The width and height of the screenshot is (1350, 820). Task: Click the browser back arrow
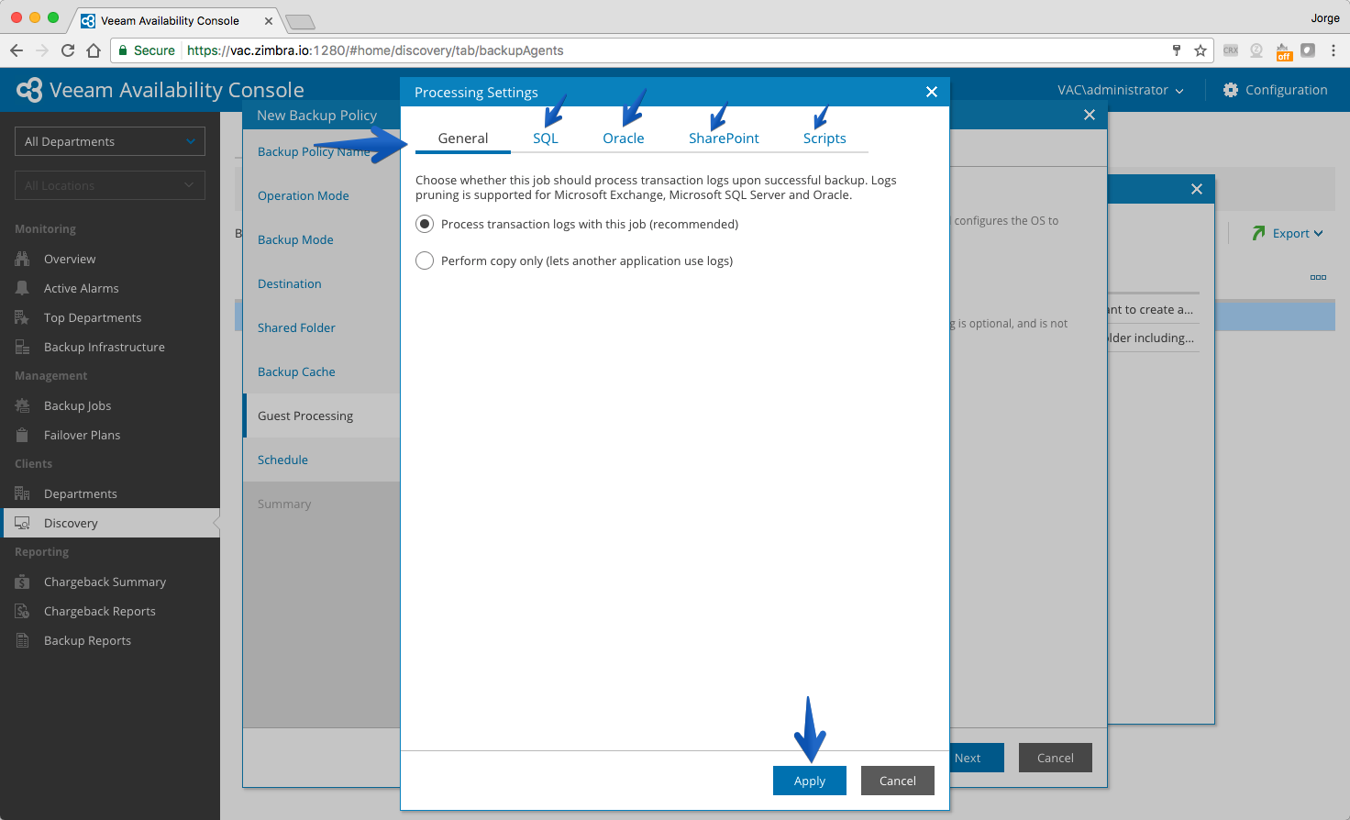tap(17, 50)
